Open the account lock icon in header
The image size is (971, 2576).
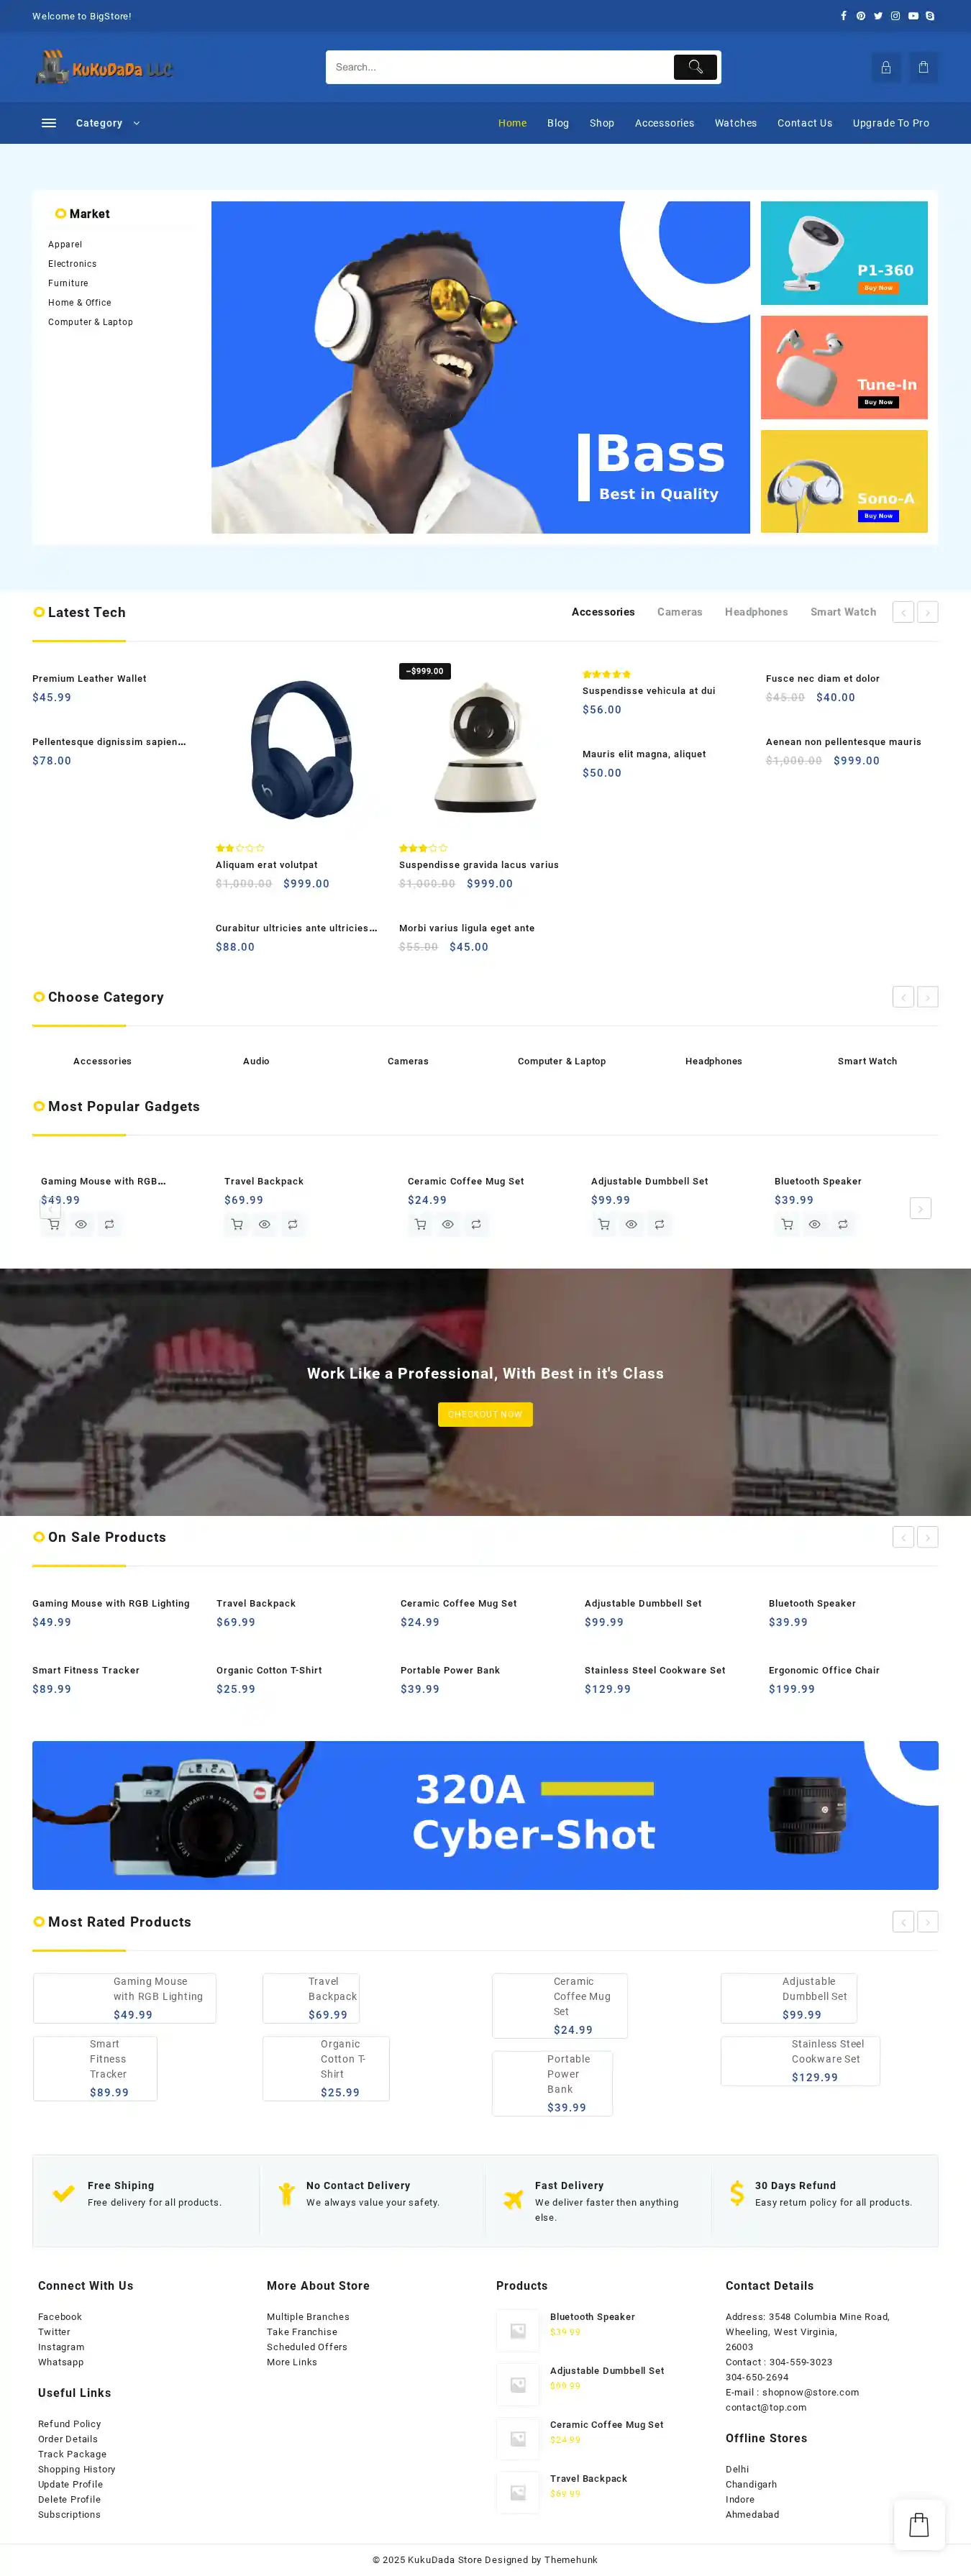pos(885,67)
